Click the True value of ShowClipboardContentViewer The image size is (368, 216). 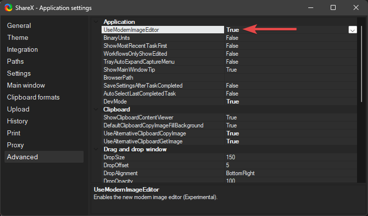[x=232, y=117]
